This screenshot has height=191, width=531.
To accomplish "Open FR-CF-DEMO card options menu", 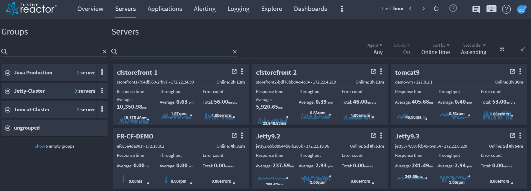I will tap(242, 136).
